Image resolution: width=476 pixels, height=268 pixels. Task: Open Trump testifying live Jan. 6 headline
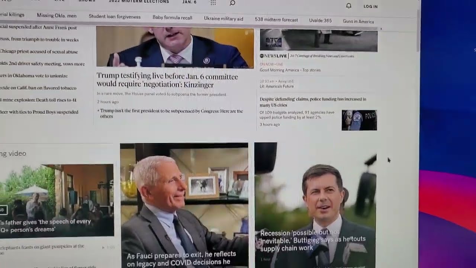click(x=167, y=80)
